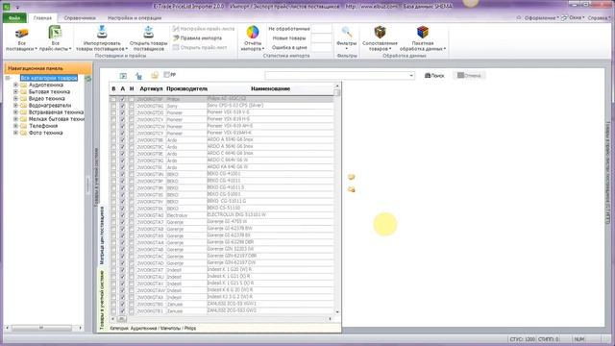Click the refresh icon in Навигационная панель
Image resolution: width=615 pixels, height=346 pixels.
88,79
